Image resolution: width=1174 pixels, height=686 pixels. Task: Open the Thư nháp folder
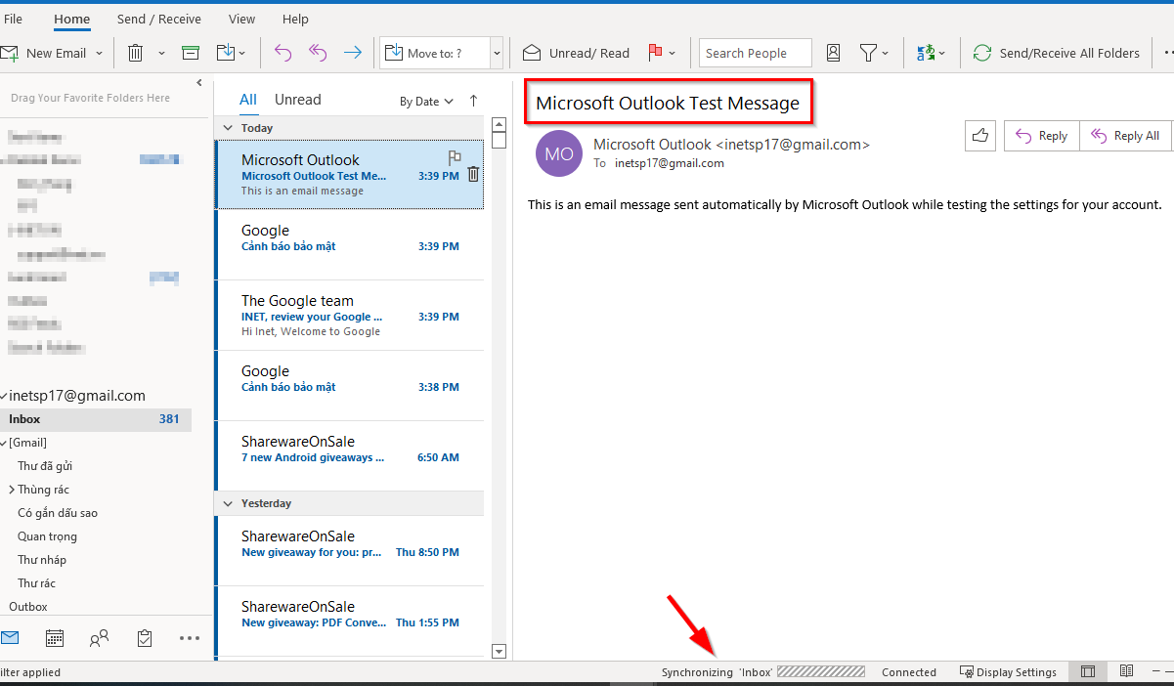point(42,560)
